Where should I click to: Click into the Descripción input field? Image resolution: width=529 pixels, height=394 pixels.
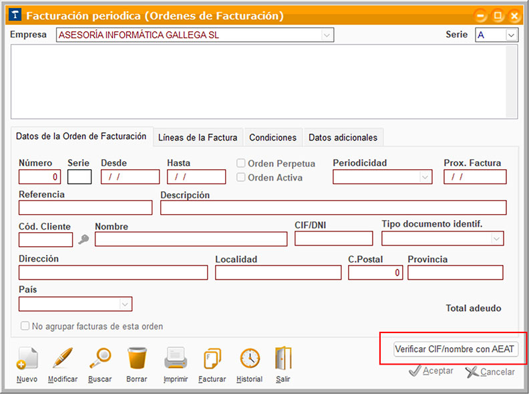point(333,208)
